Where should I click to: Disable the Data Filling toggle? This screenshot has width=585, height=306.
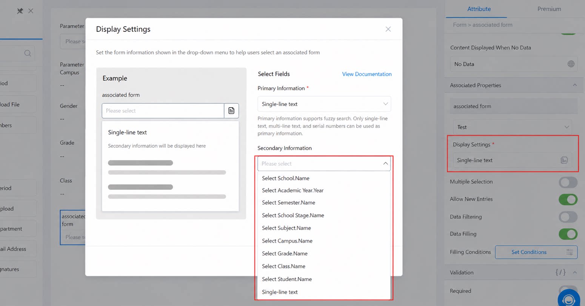click(x=568, y=234)
